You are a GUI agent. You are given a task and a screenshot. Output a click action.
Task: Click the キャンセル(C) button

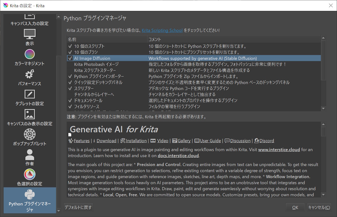point(319,207)
